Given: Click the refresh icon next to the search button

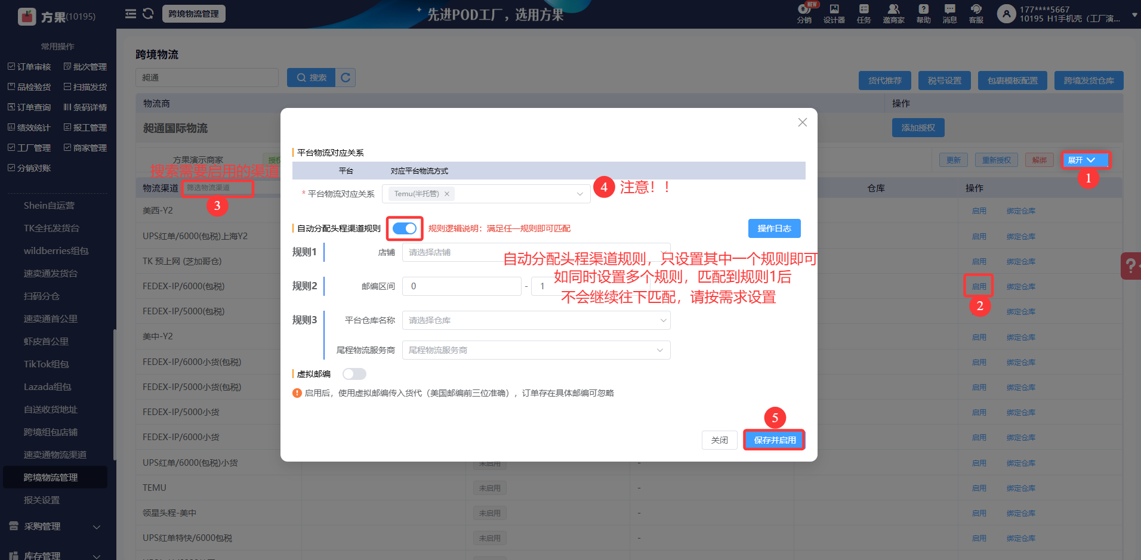Looking at the screenshot, I should pyautogui.click(x=346, y=77).
